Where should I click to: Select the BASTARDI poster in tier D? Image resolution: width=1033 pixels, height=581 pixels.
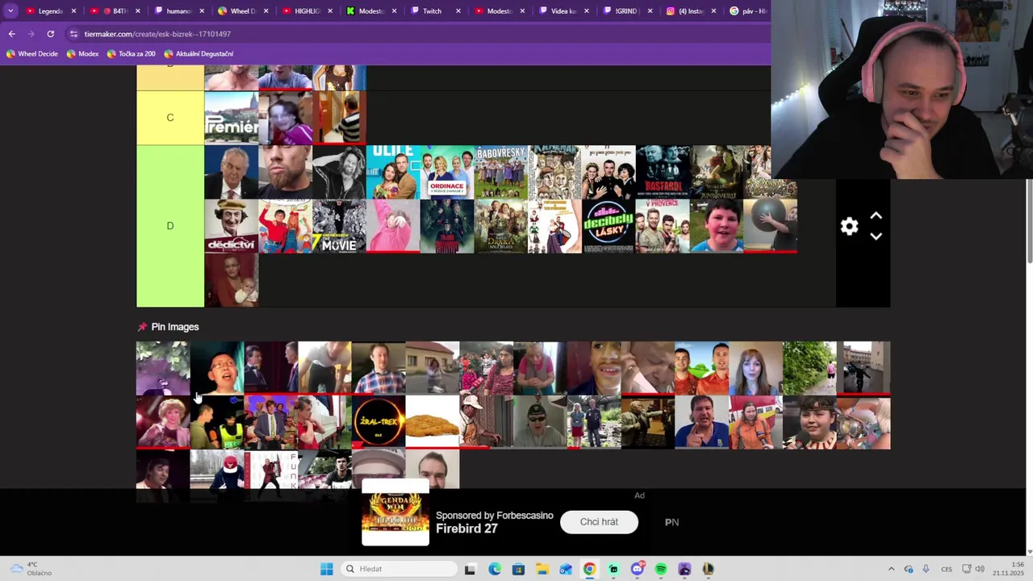663,172
